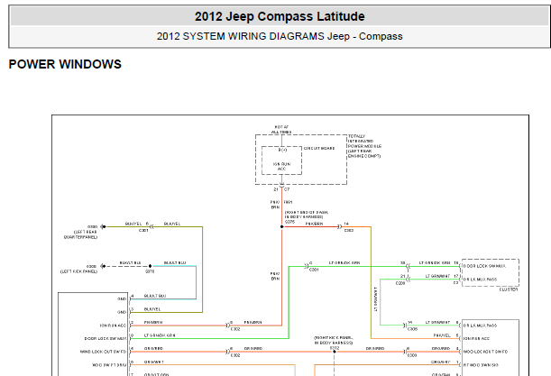Click the "GND" label at pin 3 (BLK/YEL)
The width and height of the screenshot is (551, 376).
click(x=122, y=312)
